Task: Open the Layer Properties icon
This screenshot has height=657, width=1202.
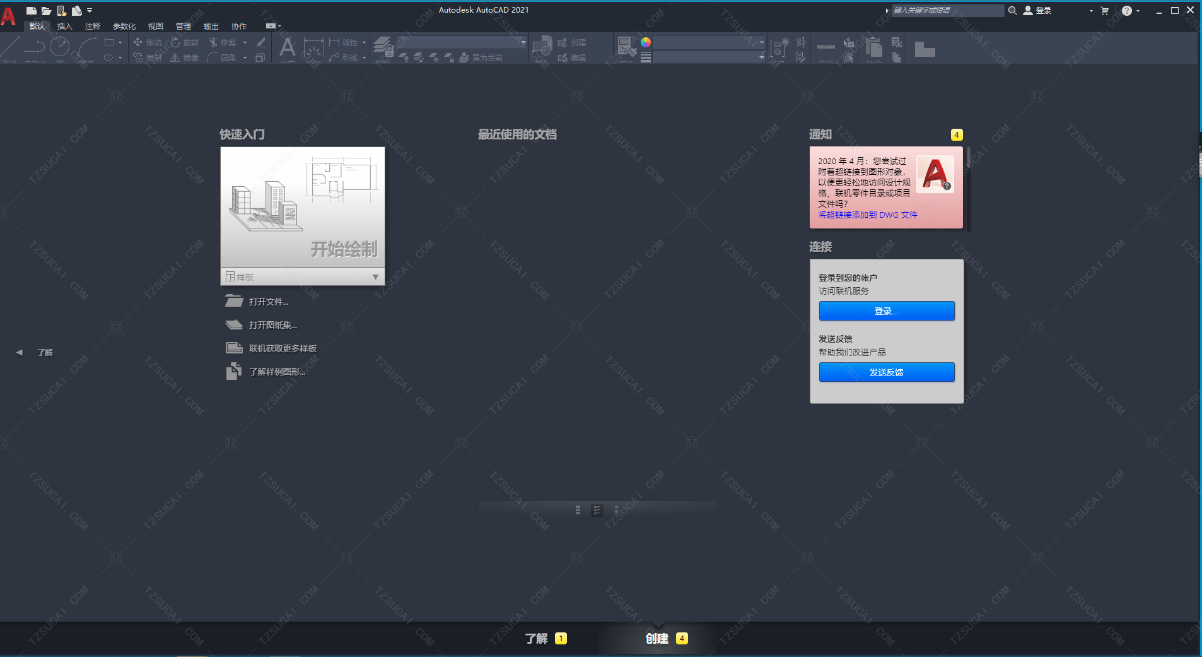Action: 383,48
